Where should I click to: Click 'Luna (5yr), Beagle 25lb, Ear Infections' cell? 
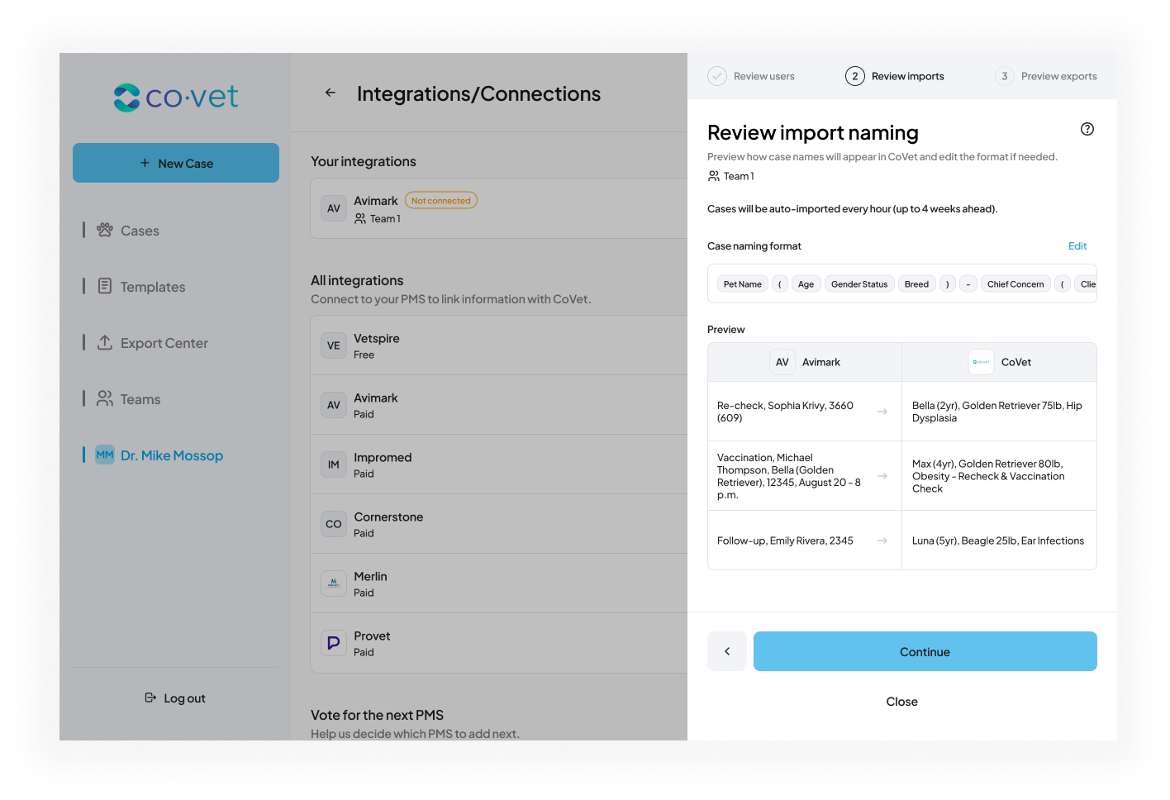click(x=999, y=540)
